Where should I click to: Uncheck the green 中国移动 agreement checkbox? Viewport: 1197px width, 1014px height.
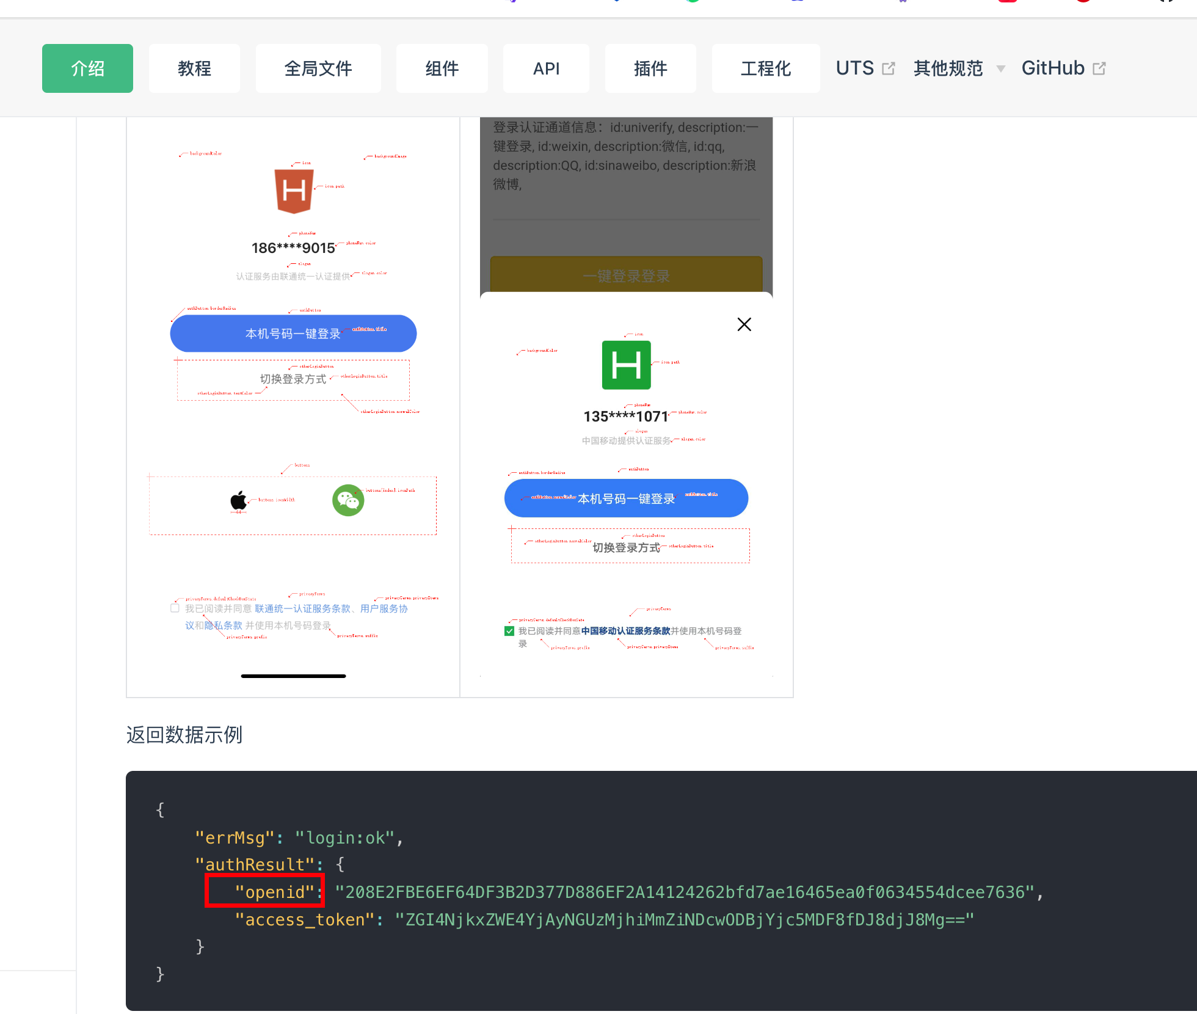(x=509, y=631)
